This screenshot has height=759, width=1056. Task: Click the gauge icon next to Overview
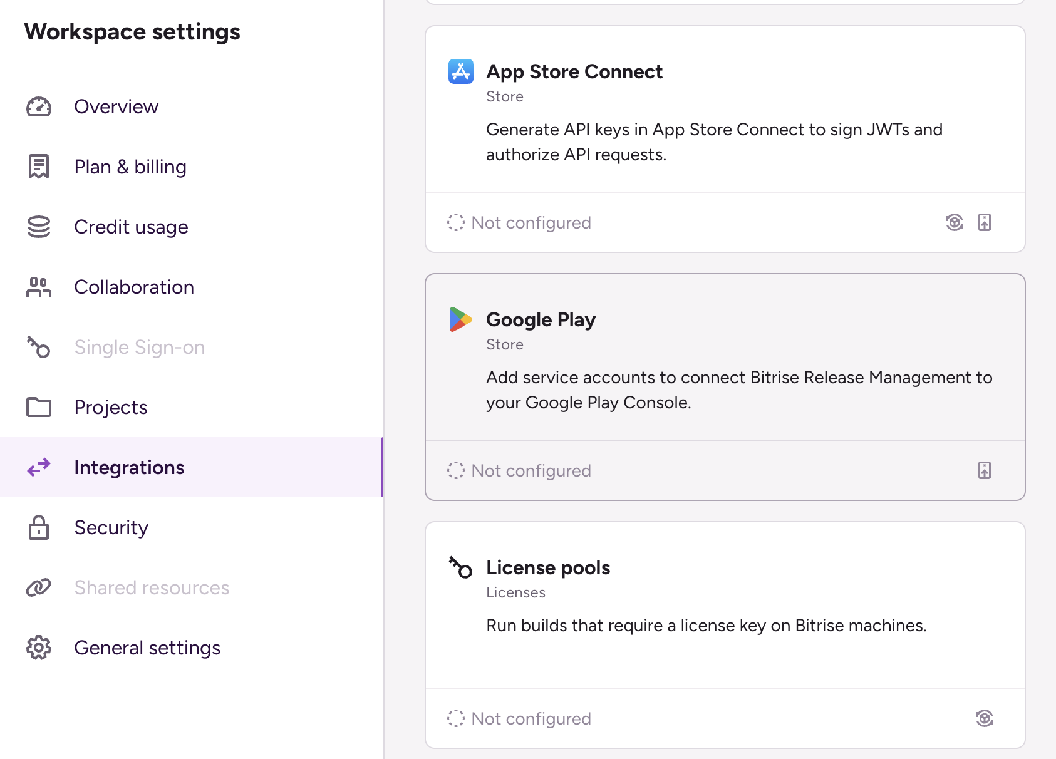coord(38,106)
